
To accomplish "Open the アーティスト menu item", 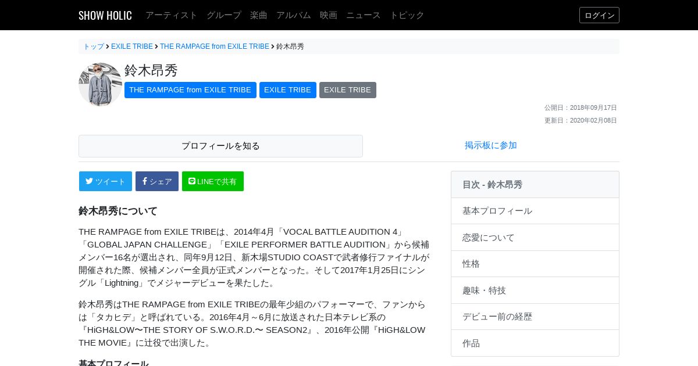I will (172, 15).
